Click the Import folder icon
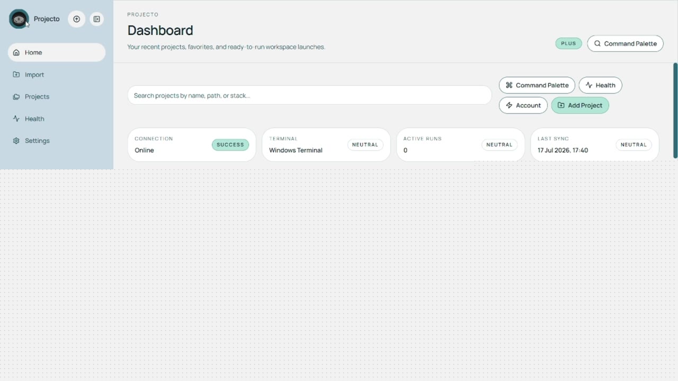 click(x=16, y=75)
